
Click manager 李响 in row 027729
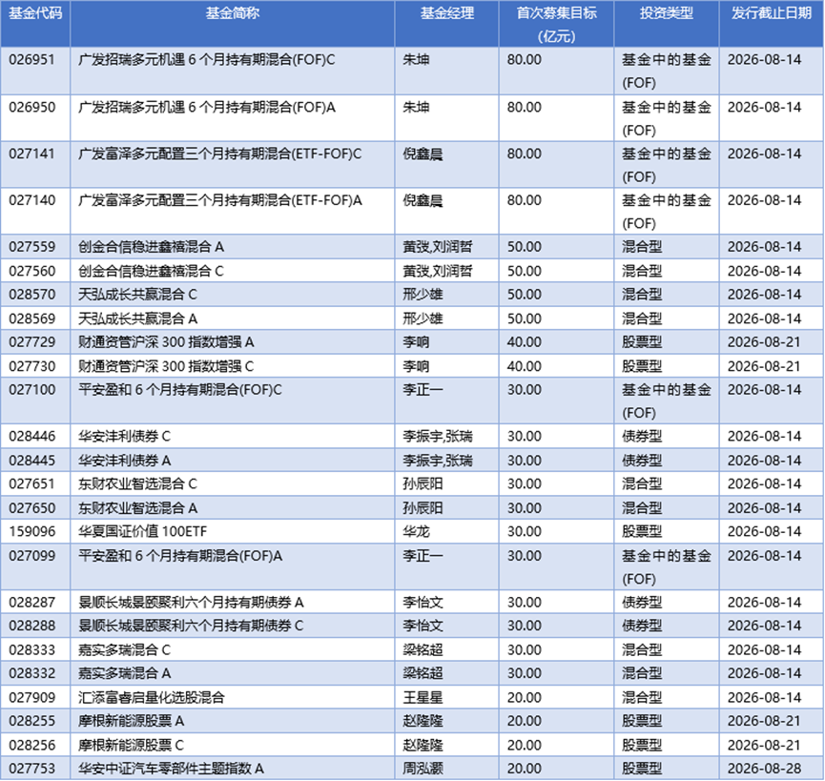pyautogui.click(x=416, y=342)
